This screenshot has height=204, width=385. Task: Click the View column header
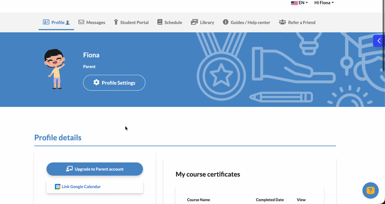(301, 200)
